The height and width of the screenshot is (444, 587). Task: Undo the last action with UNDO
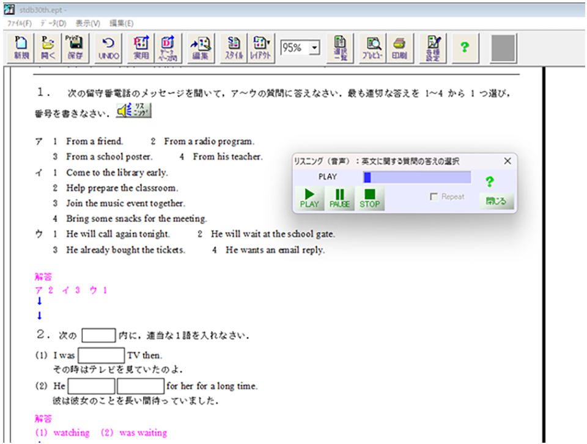pyautogui.click(x=109, y=48)
